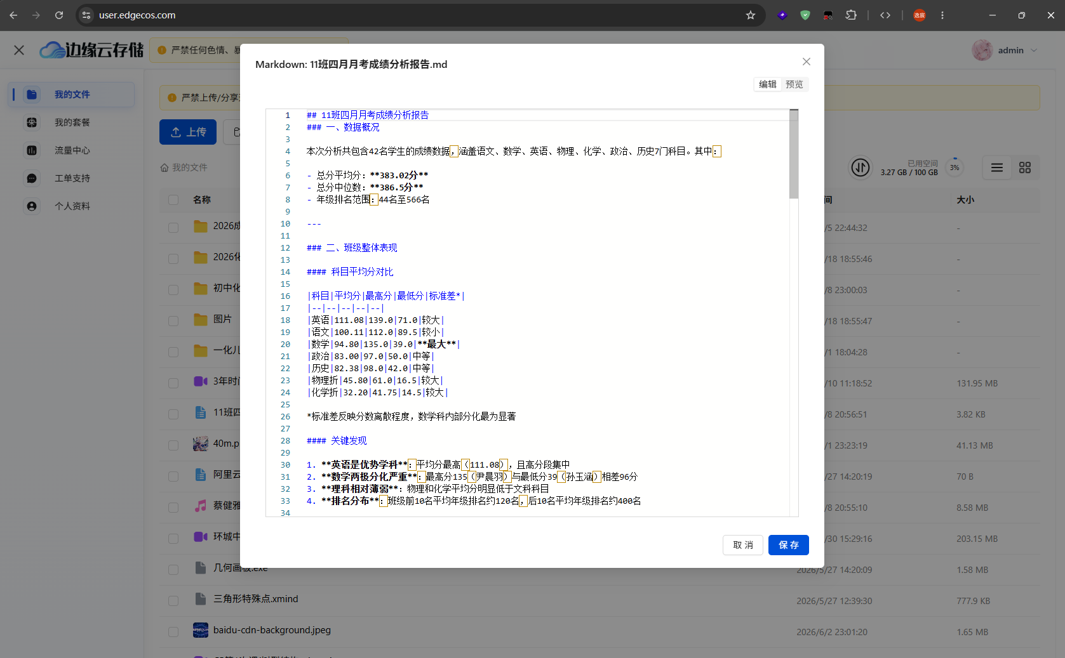Click the 3% storage usage indicator
Viewport: 1065px width, 658px height.
point(954,168)
